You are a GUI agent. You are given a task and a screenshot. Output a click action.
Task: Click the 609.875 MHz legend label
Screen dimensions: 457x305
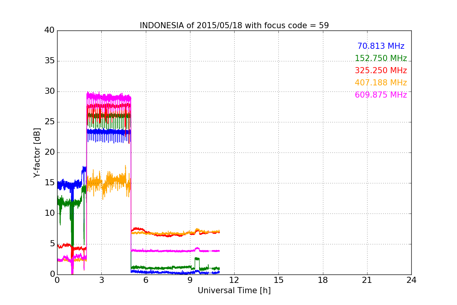381,95
